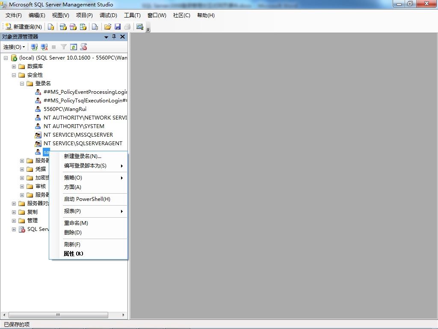Choose 方面(A) from context menu
Viewport: 438px width, 329px height.
88,187
